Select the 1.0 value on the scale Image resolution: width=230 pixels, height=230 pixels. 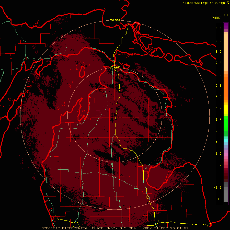point(218,154)
